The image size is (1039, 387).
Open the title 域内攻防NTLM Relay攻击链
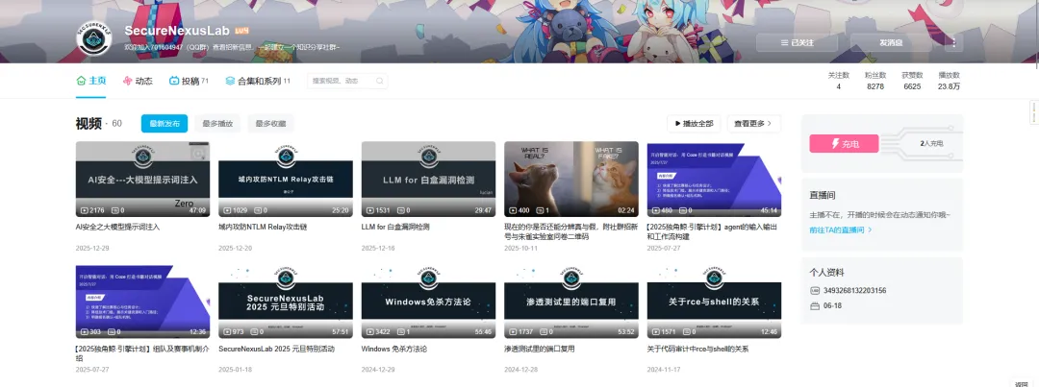coord(263,227)
